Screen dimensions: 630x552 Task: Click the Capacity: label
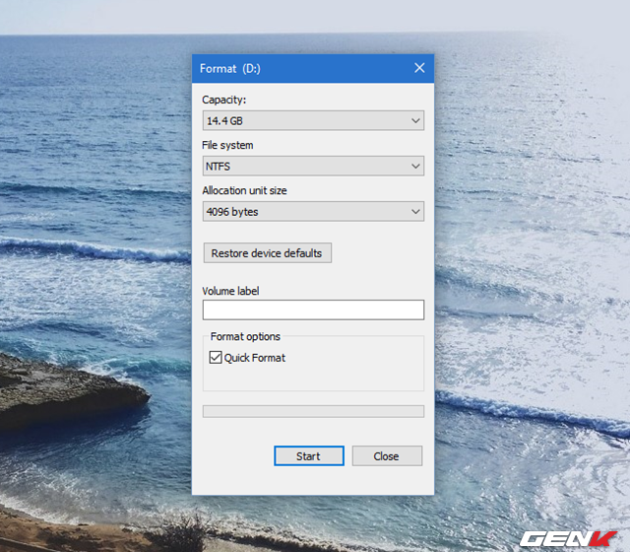223,100
